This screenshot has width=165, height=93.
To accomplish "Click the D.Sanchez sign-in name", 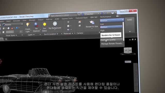I will (x=89, y=14).
